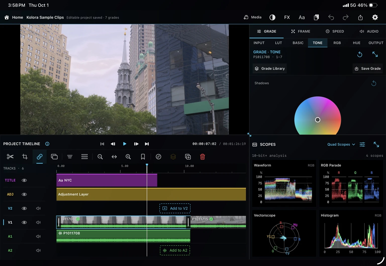Image resolution: width=386 pixels, height=266 pixels.
Task: Tap the half-circle contrast icon in header
Action: 272,17
